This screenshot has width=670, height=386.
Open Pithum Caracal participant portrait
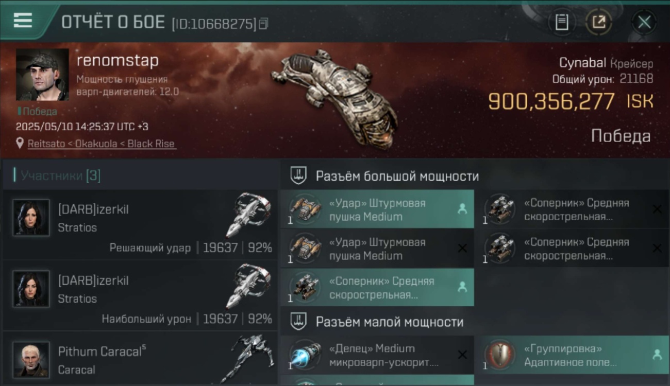click(x=31, y=359)
